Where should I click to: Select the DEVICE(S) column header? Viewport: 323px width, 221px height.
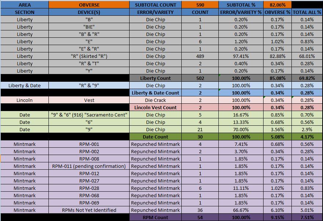[x=89, y=12]
